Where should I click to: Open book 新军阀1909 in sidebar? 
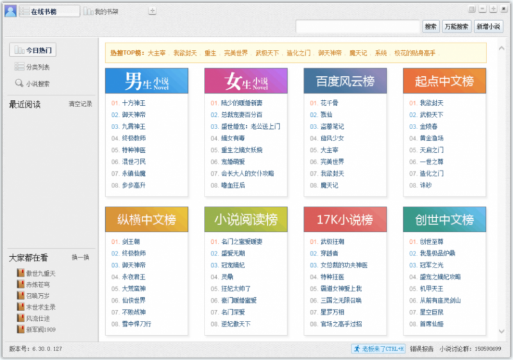(x=37, y=329)
